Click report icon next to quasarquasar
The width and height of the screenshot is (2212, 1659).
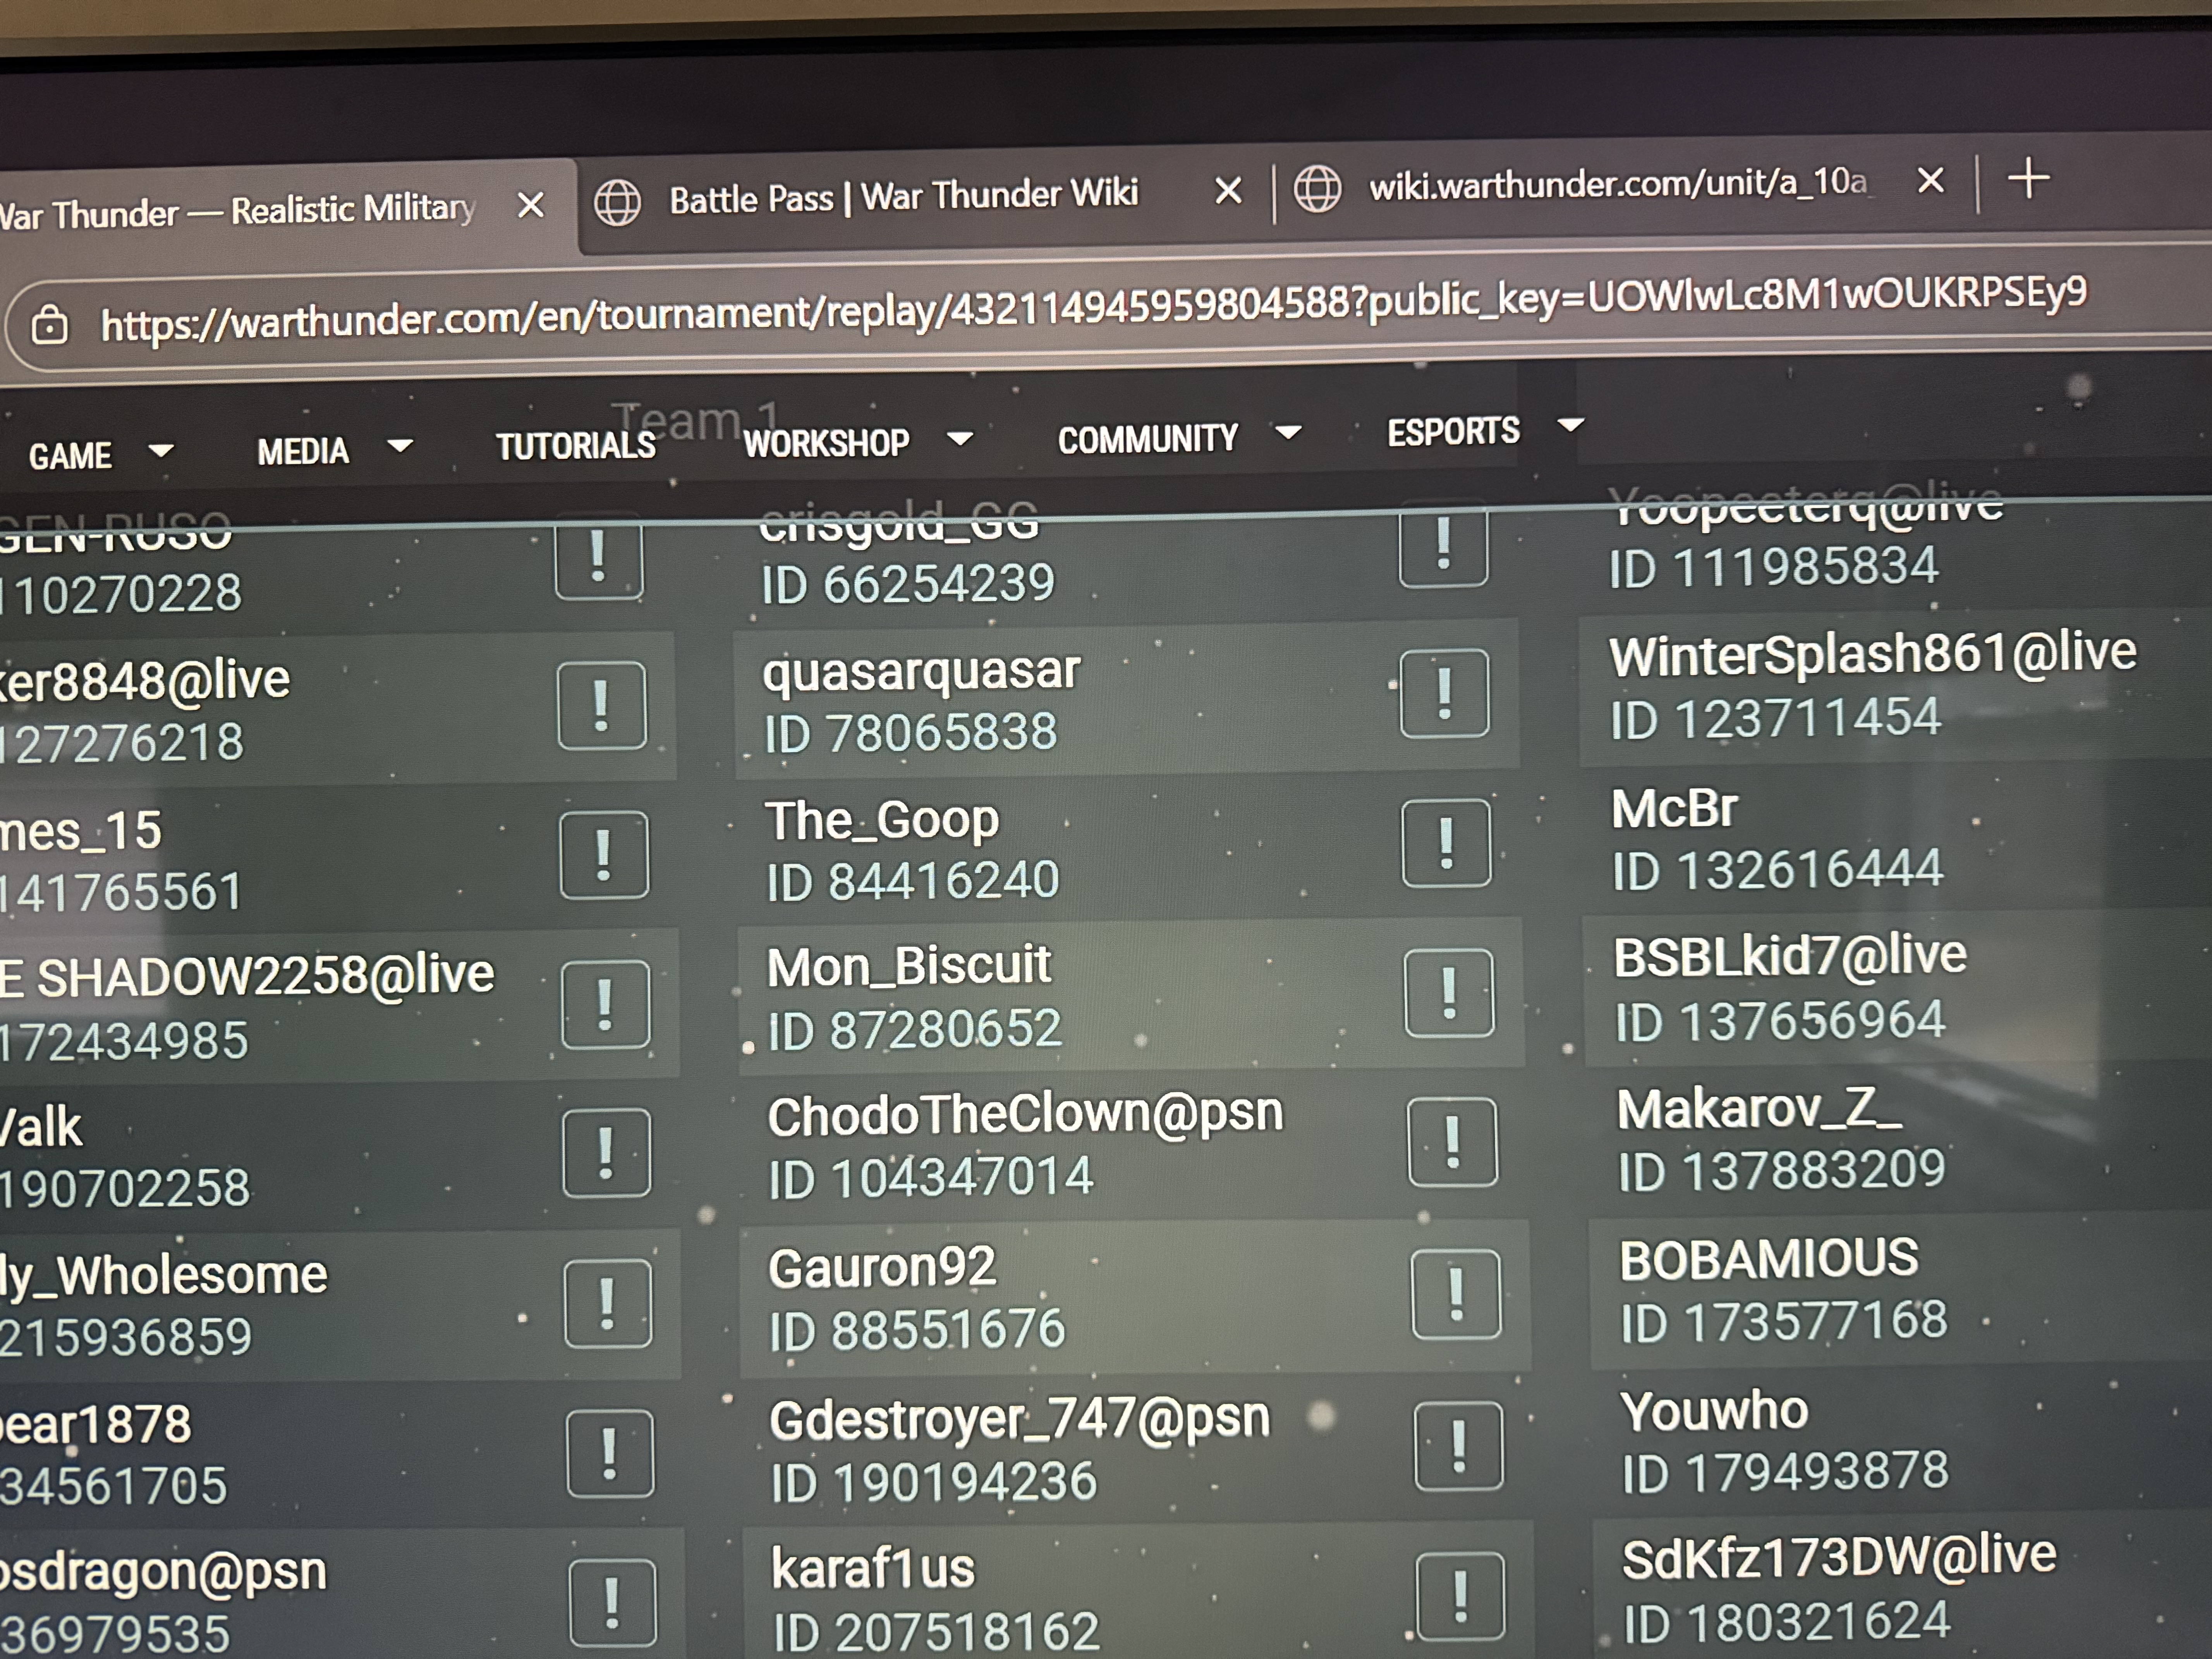point(1444,693)
